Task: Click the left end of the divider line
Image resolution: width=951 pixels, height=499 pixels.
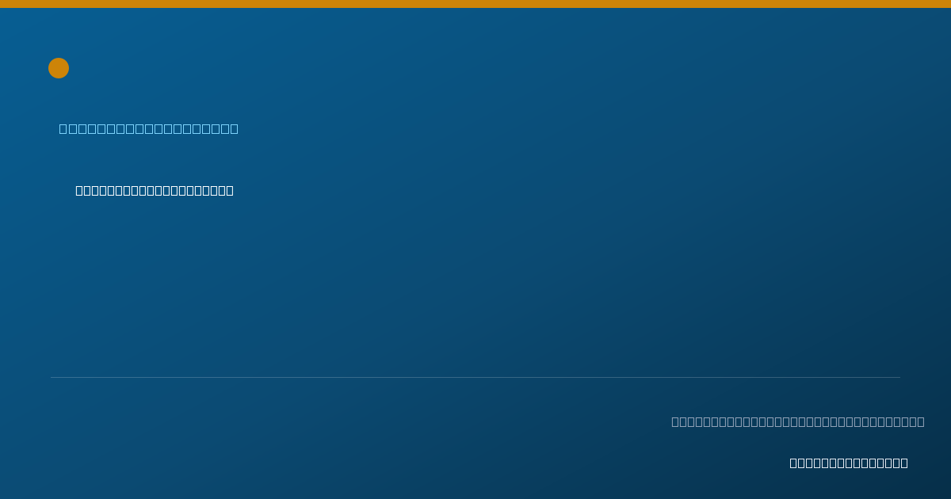Action: (52, 377)
